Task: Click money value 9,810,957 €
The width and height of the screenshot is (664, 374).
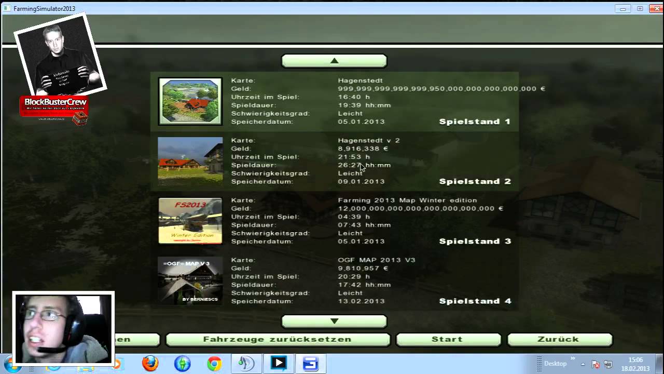Action: tap(363, 268)
